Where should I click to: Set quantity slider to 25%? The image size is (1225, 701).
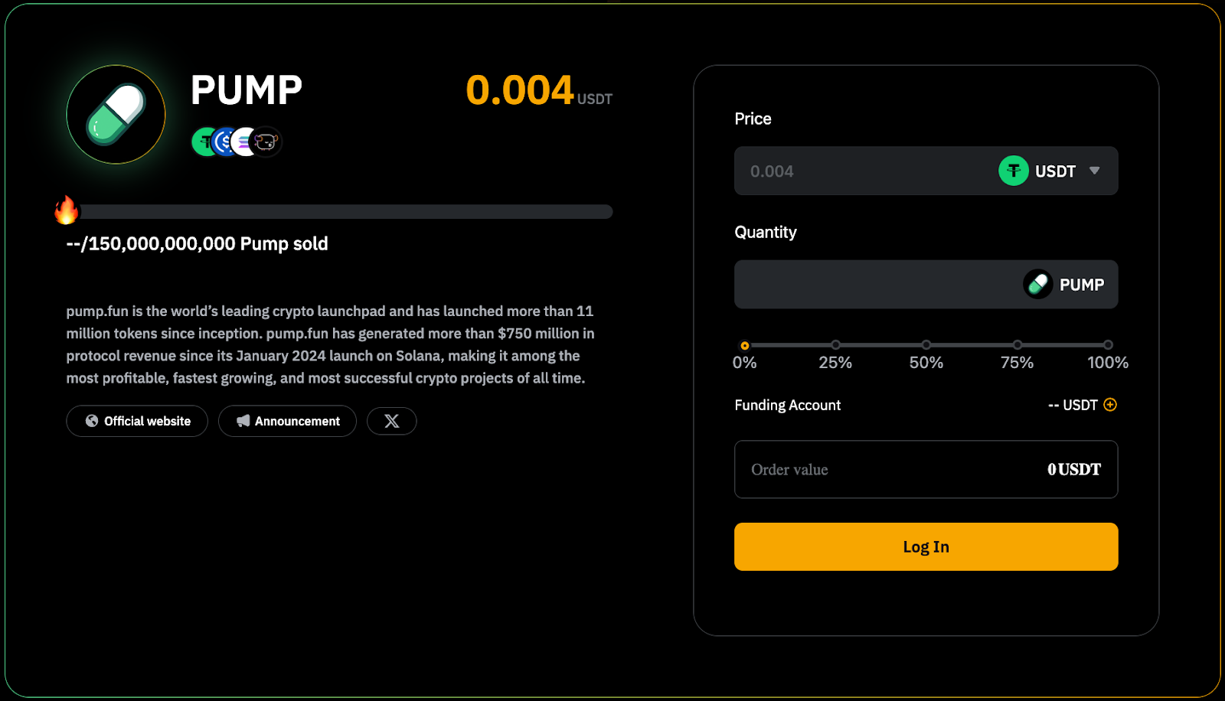(835, 345)
